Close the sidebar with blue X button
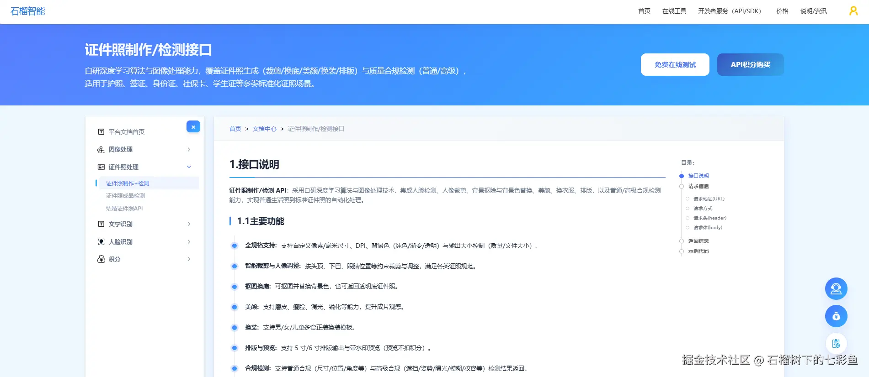Image resolution: width=869 pixels, height=377 pixels. (193, 127)
